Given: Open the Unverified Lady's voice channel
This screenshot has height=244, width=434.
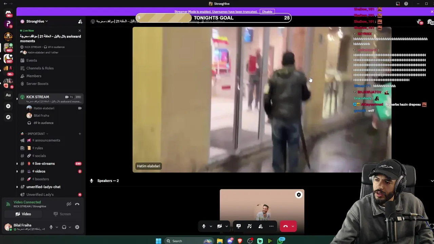Looking at the screenshot, I should [50, 195].
